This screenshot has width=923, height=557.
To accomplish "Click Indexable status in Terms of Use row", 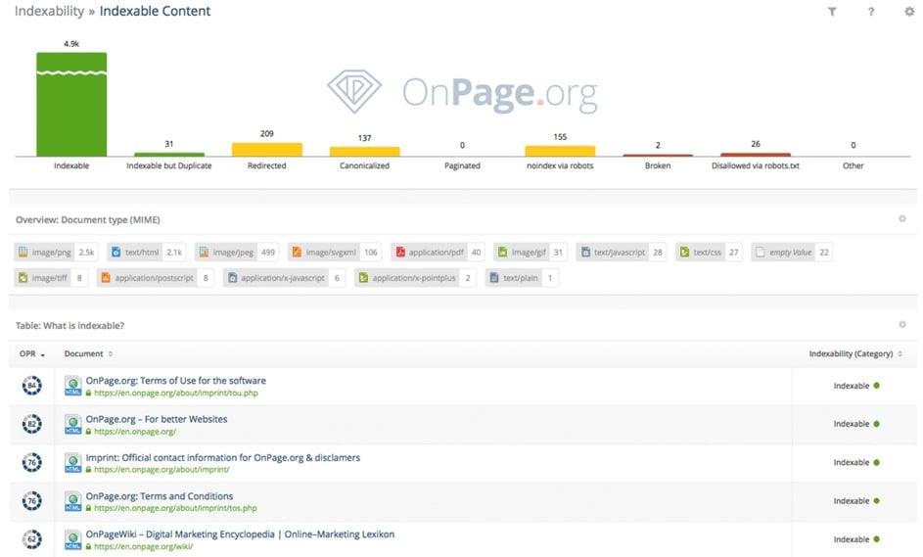I will (856, 386).
